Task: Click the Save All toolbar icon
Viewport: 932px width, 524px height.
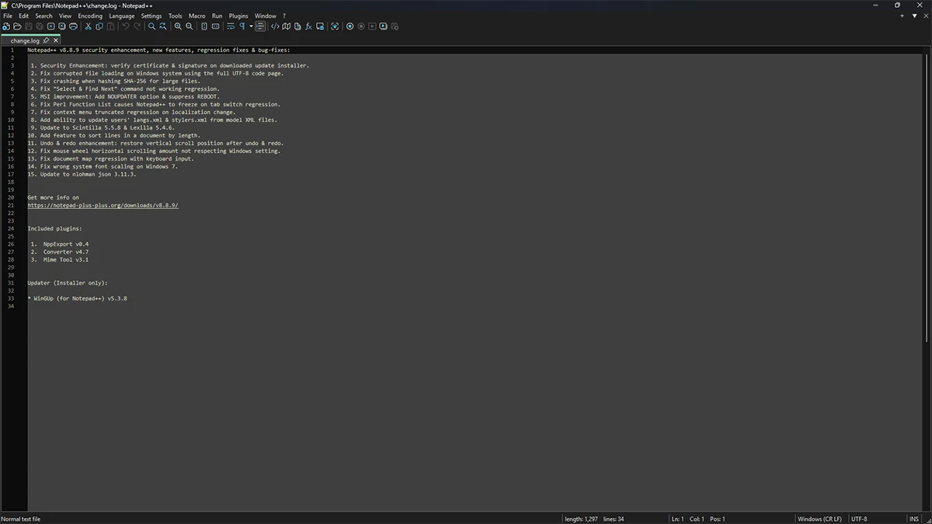Action: [x=40, y=26]
